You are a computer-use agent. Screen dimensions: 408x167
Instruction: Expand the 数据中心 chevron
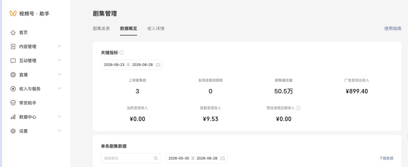point(59,117)
